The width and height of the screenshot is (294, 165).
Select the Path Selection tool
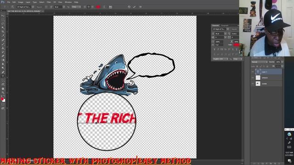[3, 80]
